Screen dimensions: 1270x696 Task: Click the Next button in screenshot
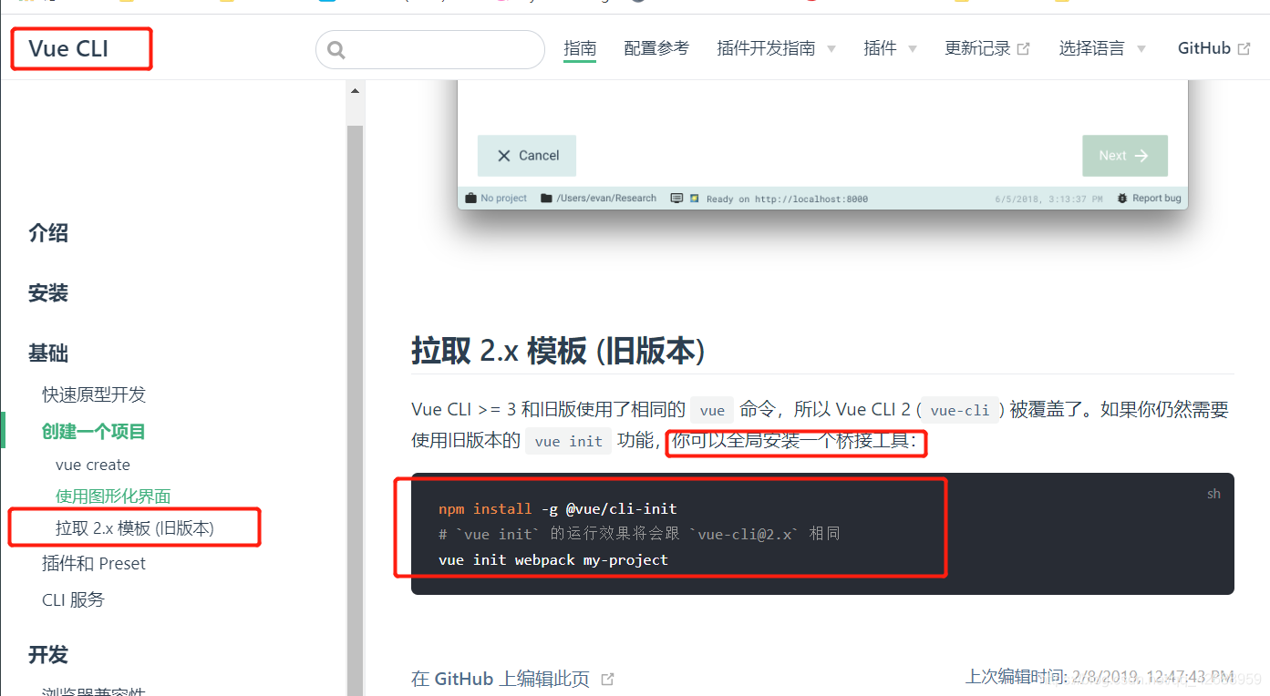1124,156
